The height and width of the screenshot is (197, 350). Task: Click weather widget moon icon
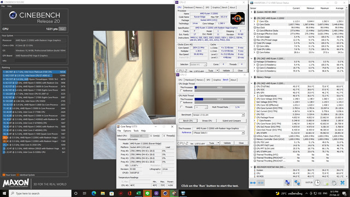(277, 193)
